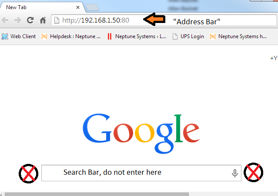Open the UPS Login bookmark
The width and height of the screenshot is (278, 196).
tap(188, 36)
